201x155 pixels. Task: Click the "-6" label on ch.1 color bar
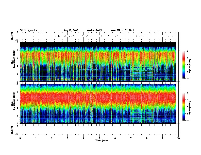click(x=187, y=51)
